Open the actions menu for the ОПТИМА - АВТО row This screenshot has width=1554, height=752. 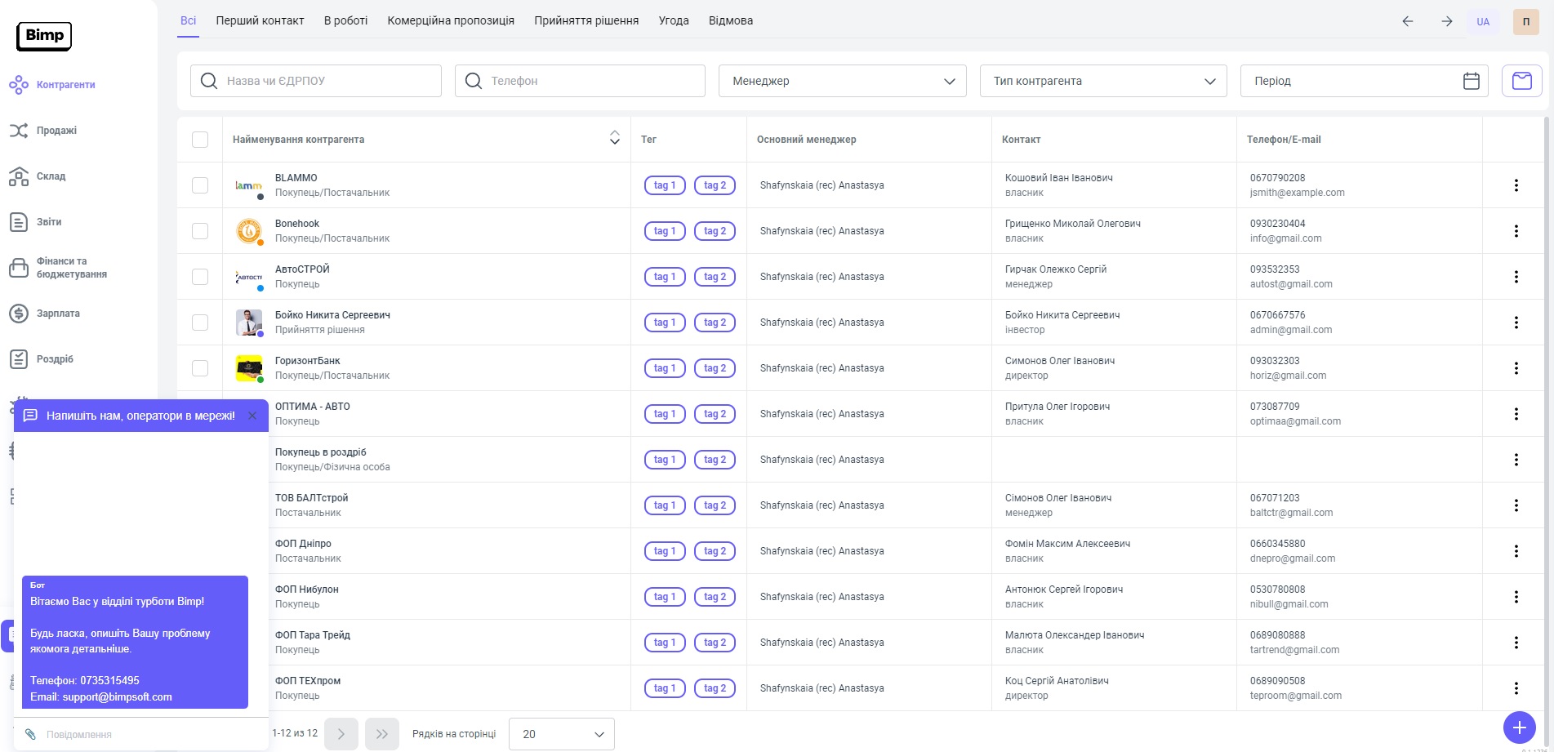click(1516, 414)
